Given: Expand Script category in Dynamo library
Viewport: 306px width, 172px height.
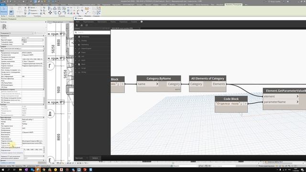Looking at the screenshot, I should point(84,68).
